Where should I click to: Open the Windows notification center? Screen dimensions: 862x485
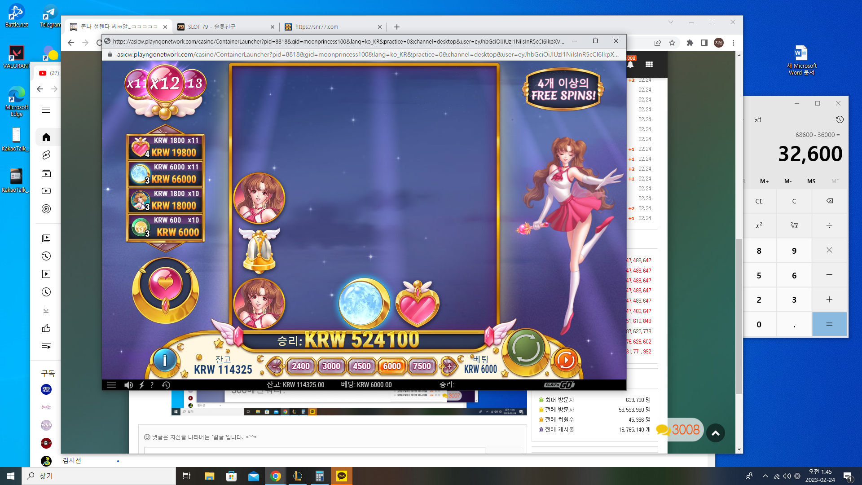pyautogui.click(x=848, y=476)
